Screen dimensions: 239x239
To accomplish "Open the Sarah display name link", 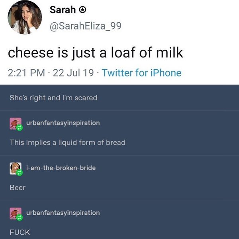I will [x=63, y=10].
